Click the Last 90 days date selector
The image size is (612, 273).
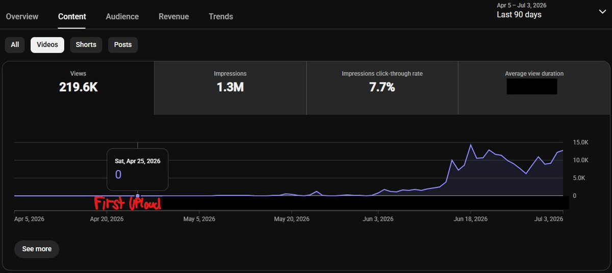click(519, 15)
